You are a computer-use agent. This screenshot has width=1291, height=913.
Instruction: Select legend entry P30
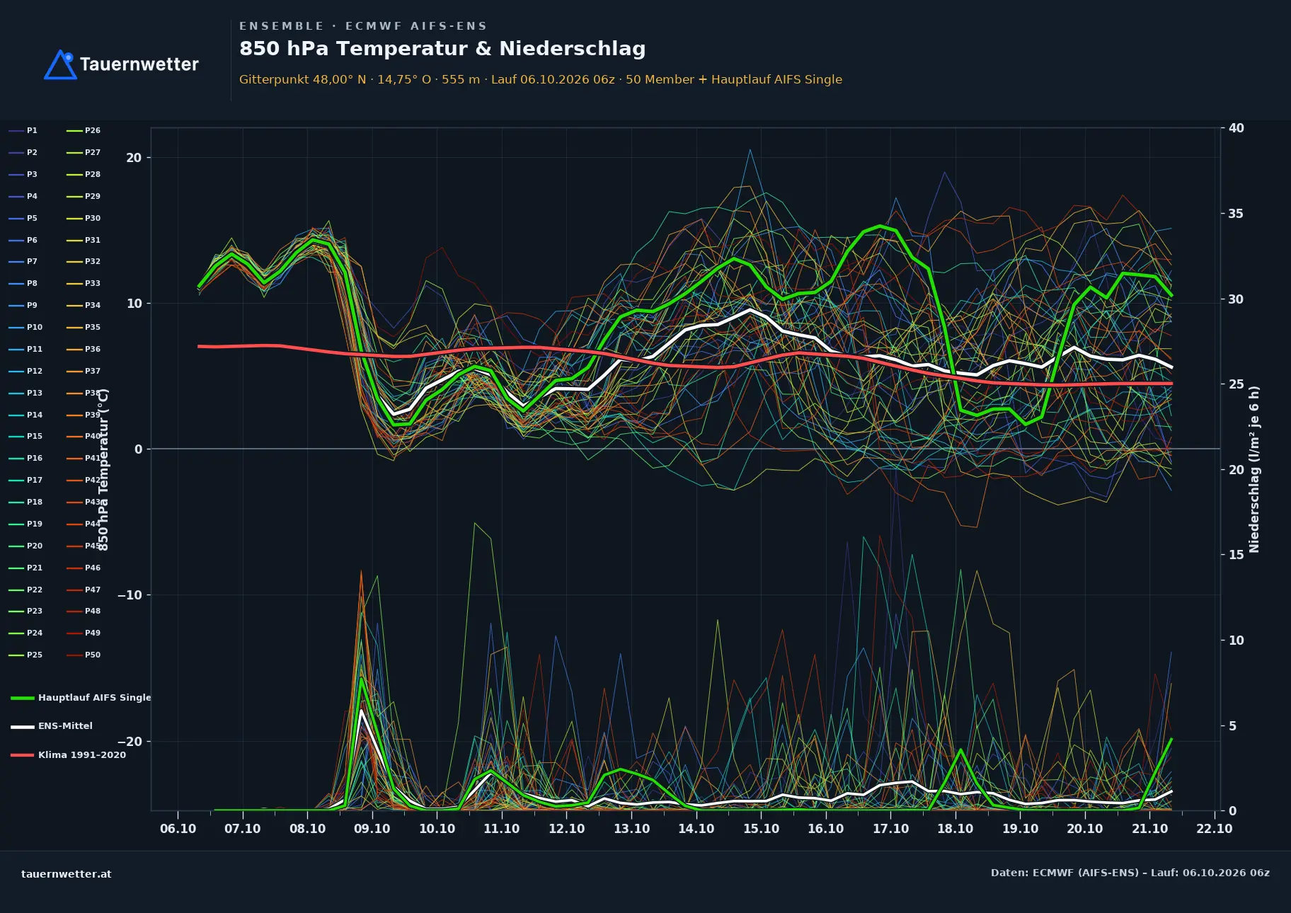pos(84,218)
